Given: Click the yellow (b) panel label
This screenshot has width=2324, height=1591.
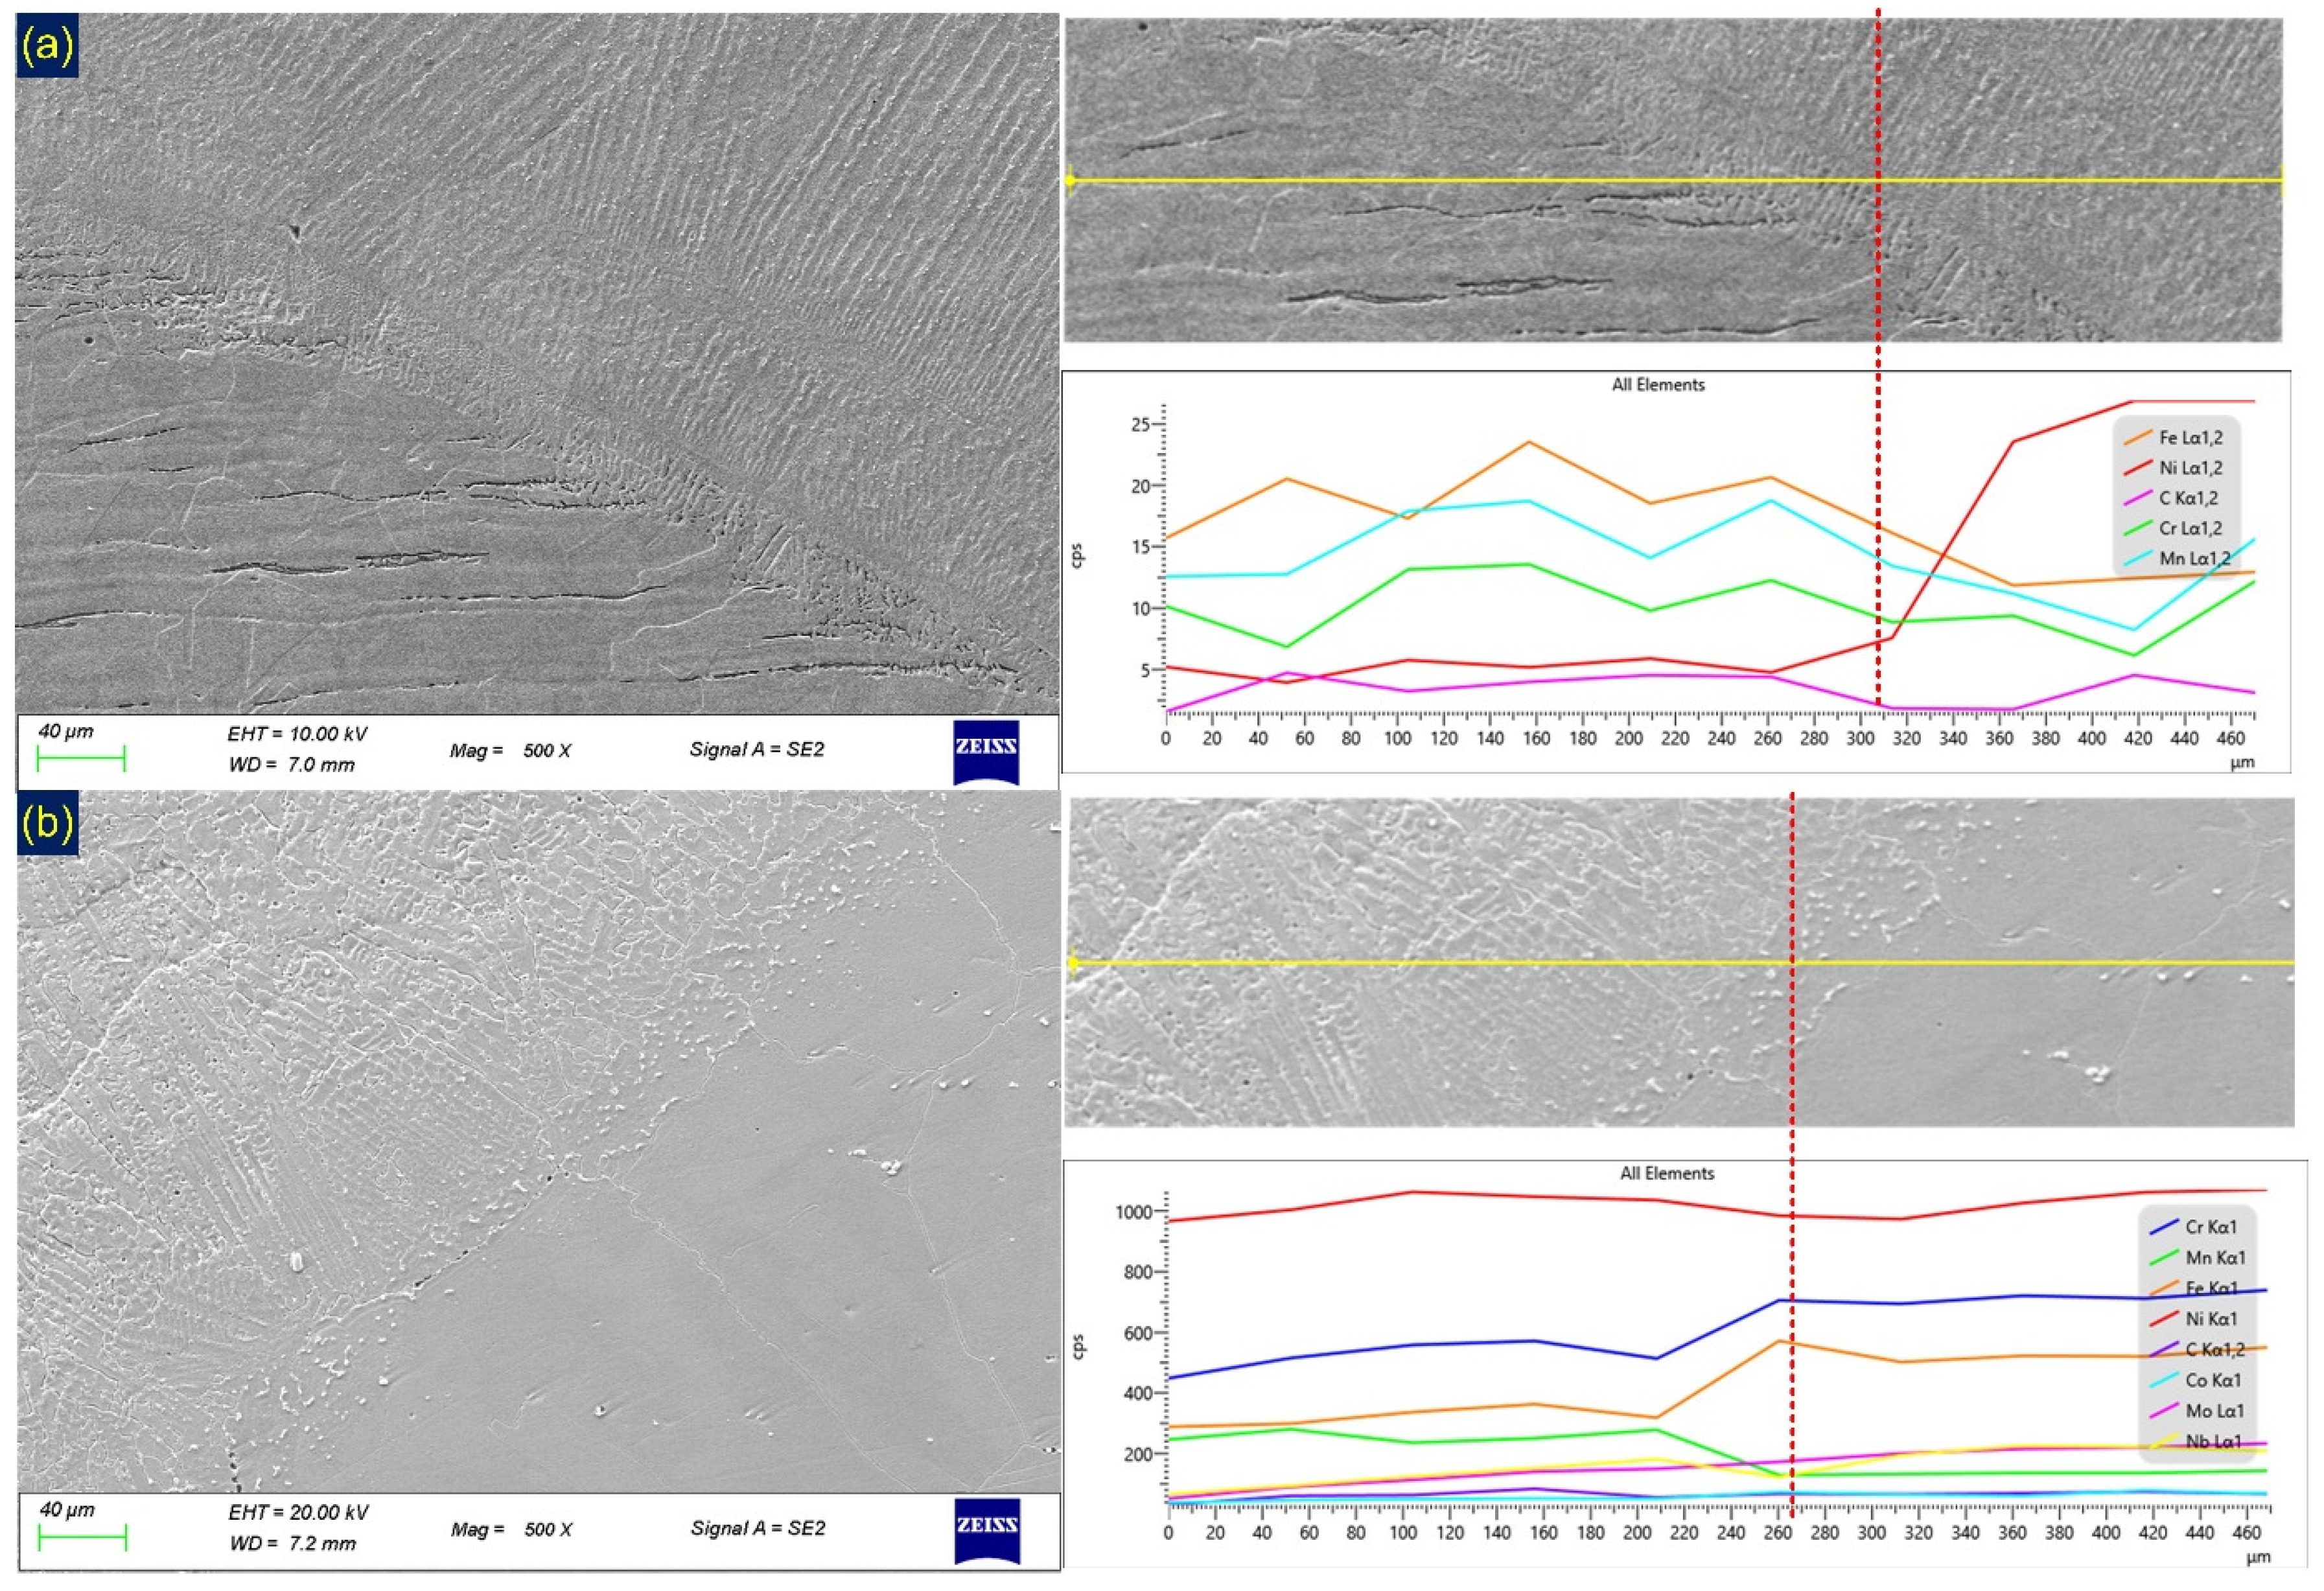Looking at the screenshot, I should (47, 823).
